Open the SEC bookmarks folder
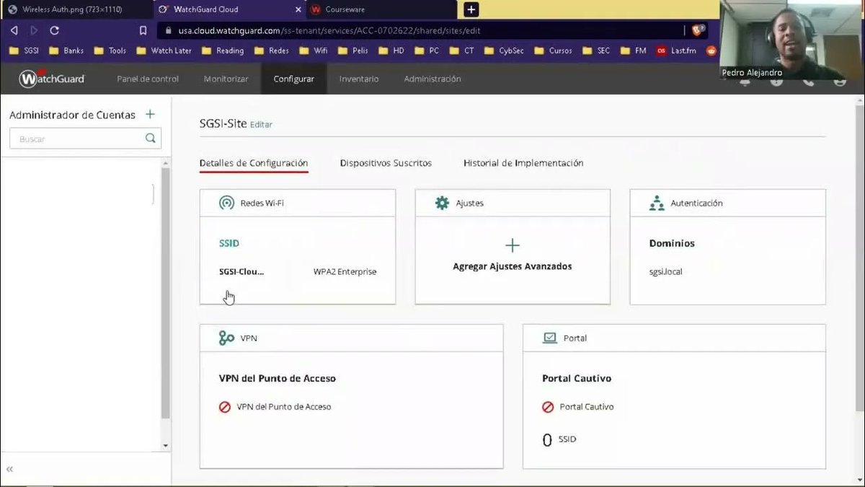 click(596, 51)
